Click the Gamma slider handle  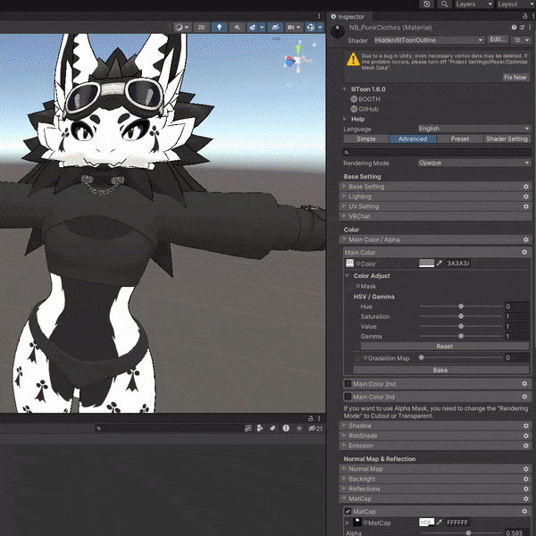click(x=461, y=336)
